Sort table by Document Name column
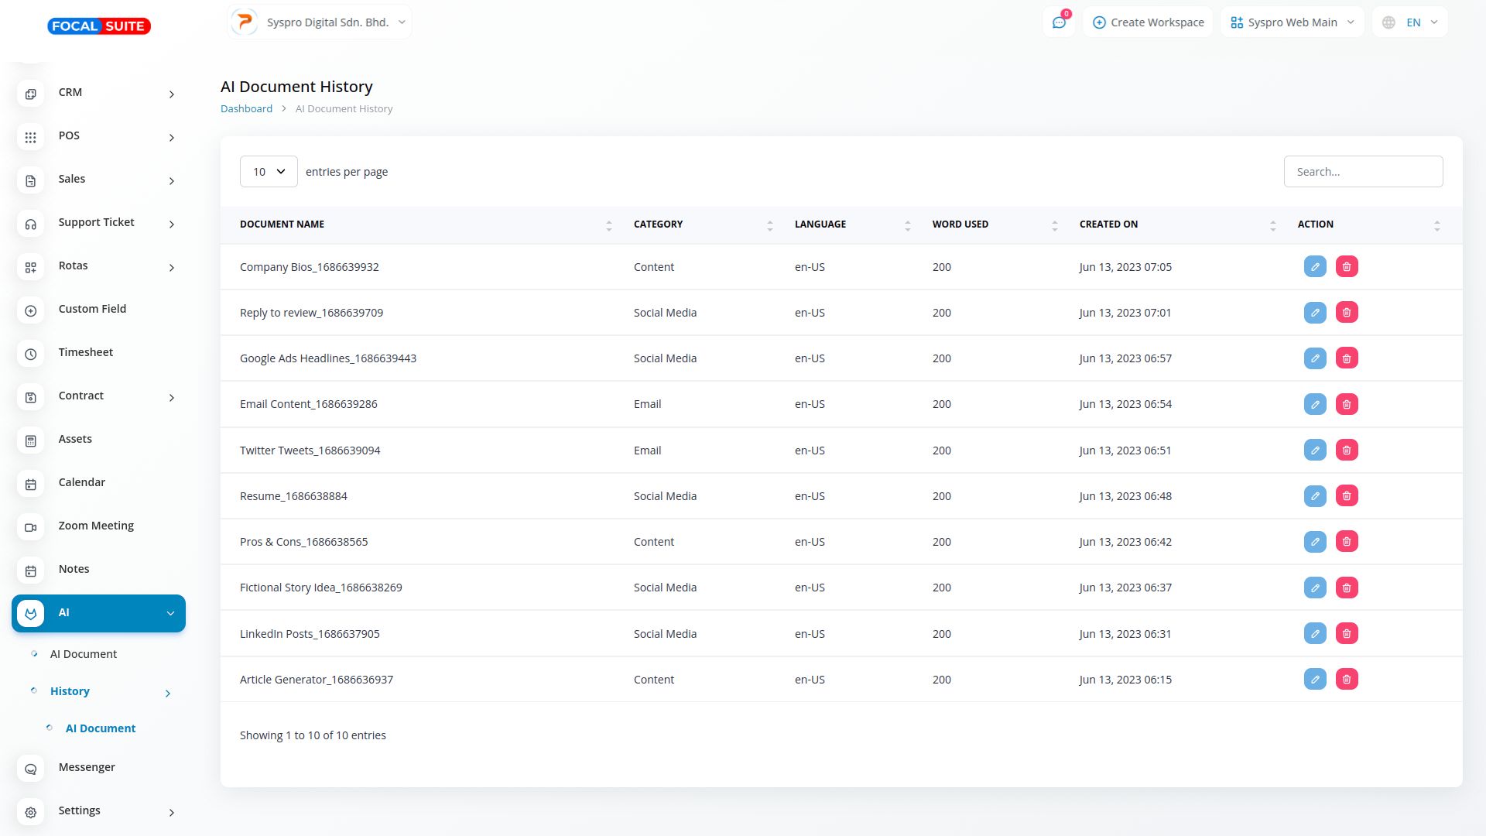This screenshot has height=836, width=1486. [x=282, y=224]
